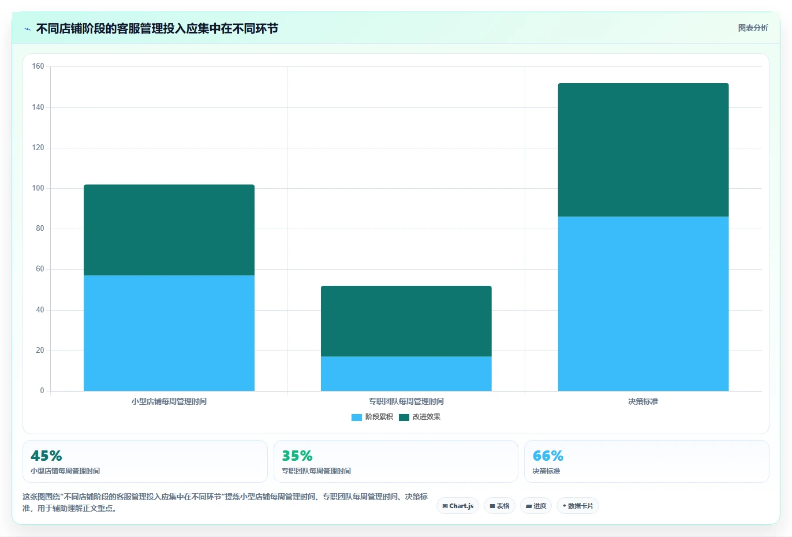Click the x-axis label 专职团队每周管理时间

click(x=406, y=401)
